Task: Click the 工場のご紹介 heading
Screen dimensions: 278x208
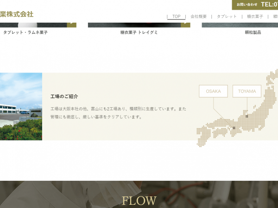Action: coord(64,97)
